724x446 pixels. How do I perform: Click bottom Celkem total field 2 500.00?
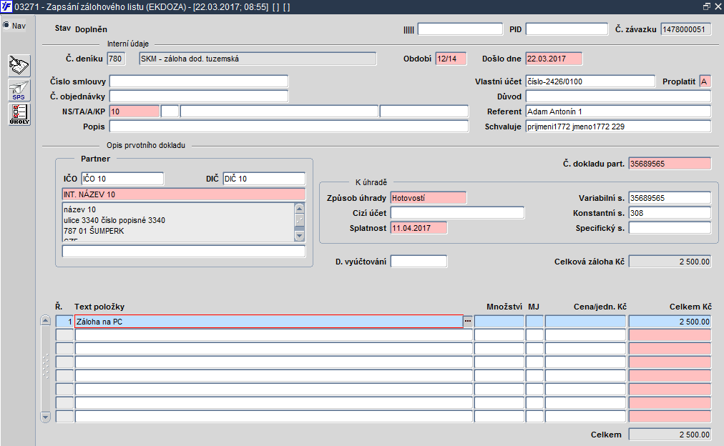tap(670, 435)
